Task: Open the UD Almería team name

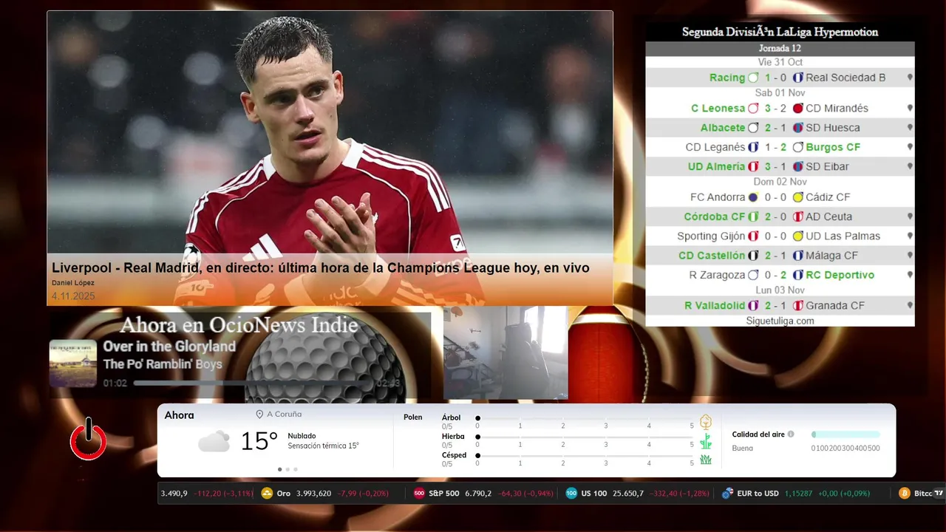Action: 716,166
